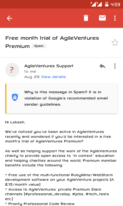Open the spam warning explanation card
The image size is (123, 206).
click(x=61, y=99)
